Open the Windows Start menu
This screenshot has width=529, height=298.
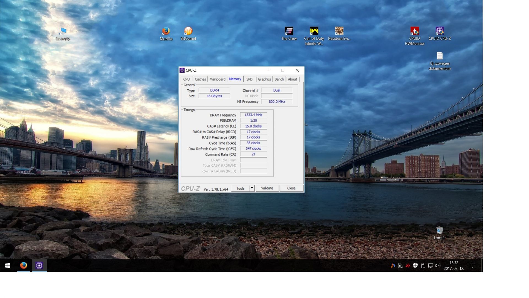[x=8, y=265]
